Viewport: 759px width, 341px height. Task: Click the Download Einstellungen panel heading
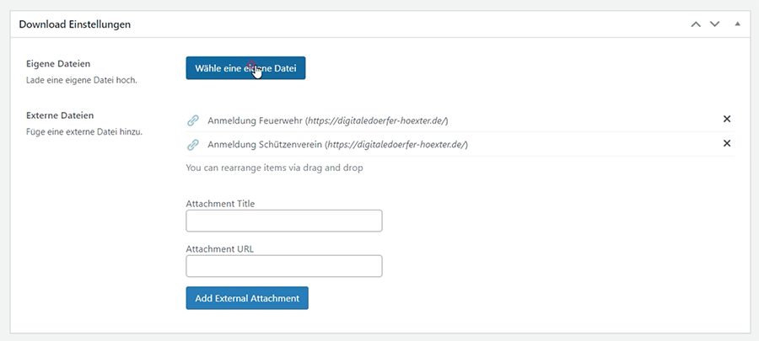75,24
